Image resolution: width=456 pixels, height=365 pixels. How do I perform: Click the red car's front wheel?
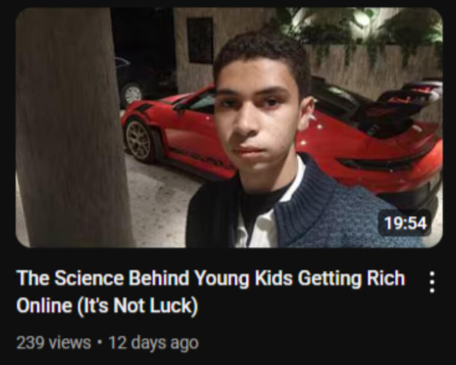pos(139,141)
